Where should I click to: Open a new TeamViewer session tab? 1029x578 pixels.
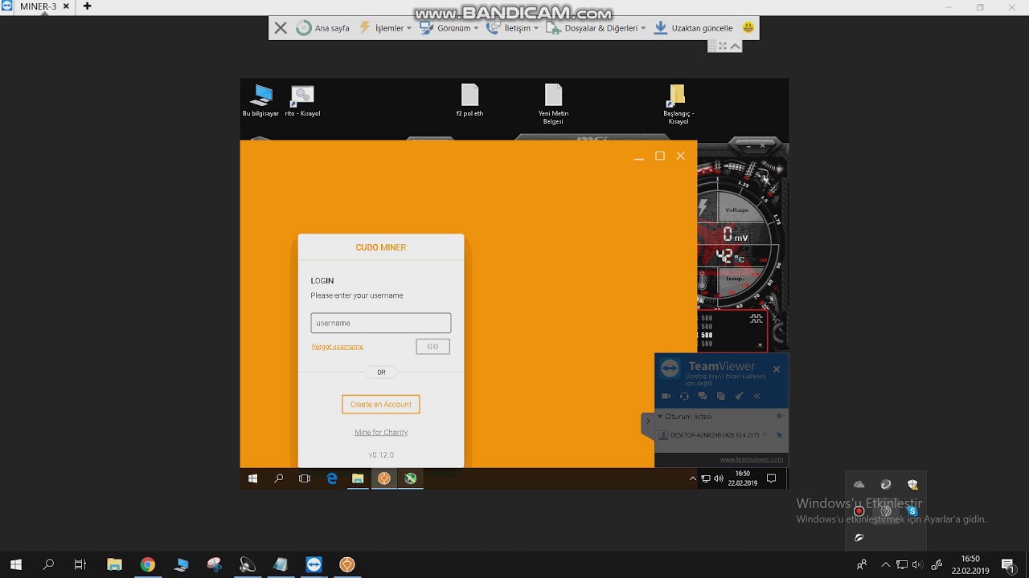point(87,6)
